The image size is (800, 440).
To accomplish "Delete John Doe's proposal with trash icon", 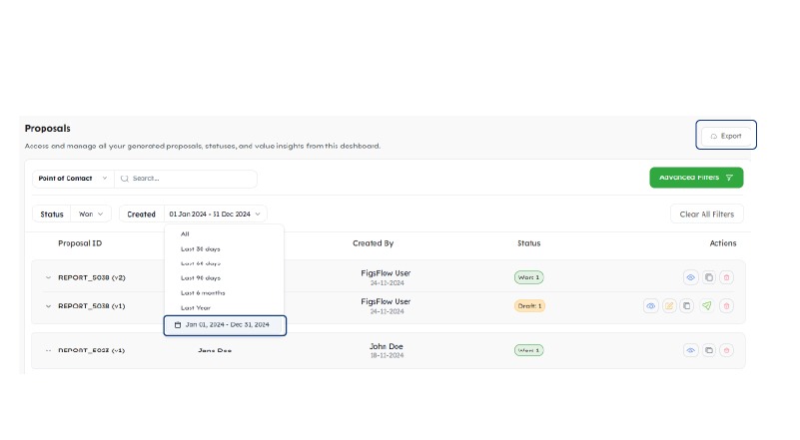I will pyautogui.click(x=726, y=350).
